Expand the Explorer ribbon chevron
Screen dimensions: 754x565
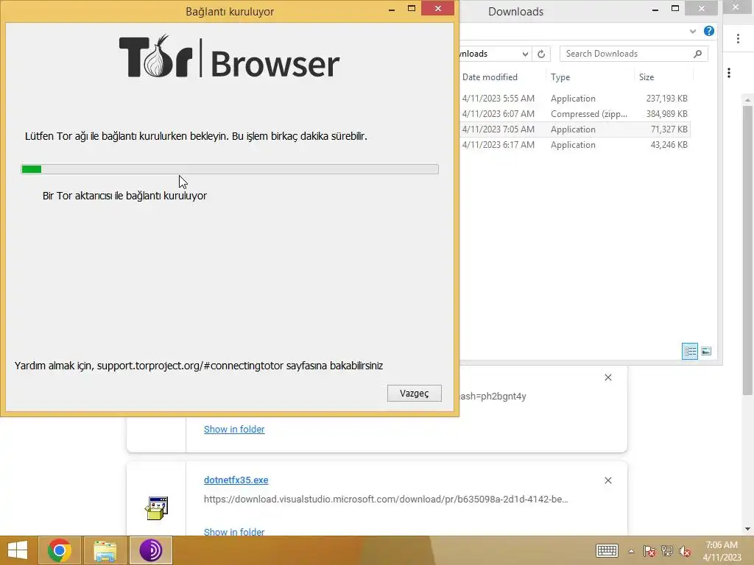point(692,31)
